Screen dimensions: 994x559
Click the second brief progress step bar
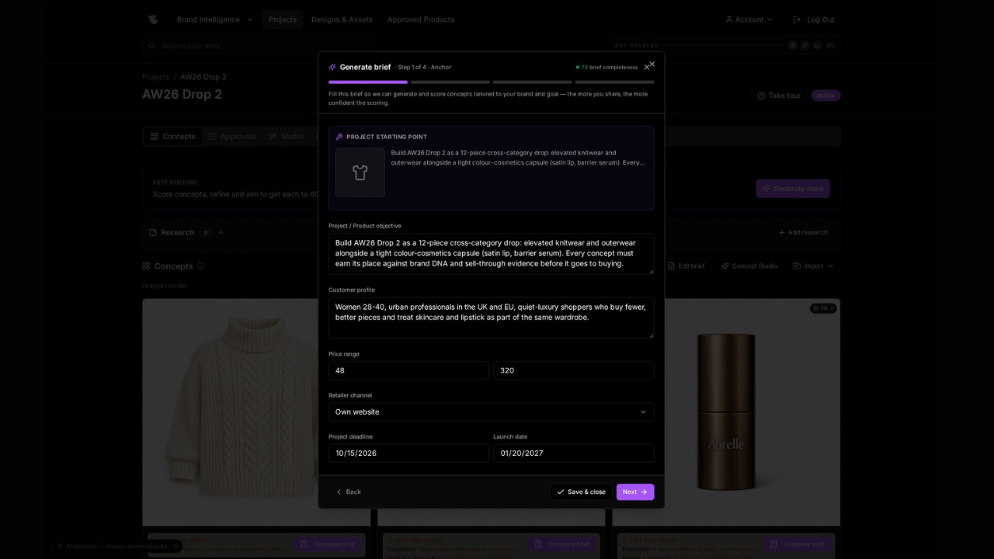point(450,82)
